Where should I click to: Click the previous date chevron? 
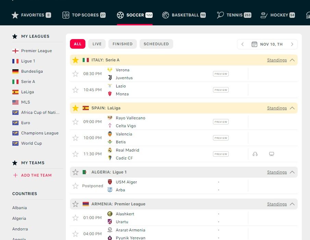coord(243,44)
